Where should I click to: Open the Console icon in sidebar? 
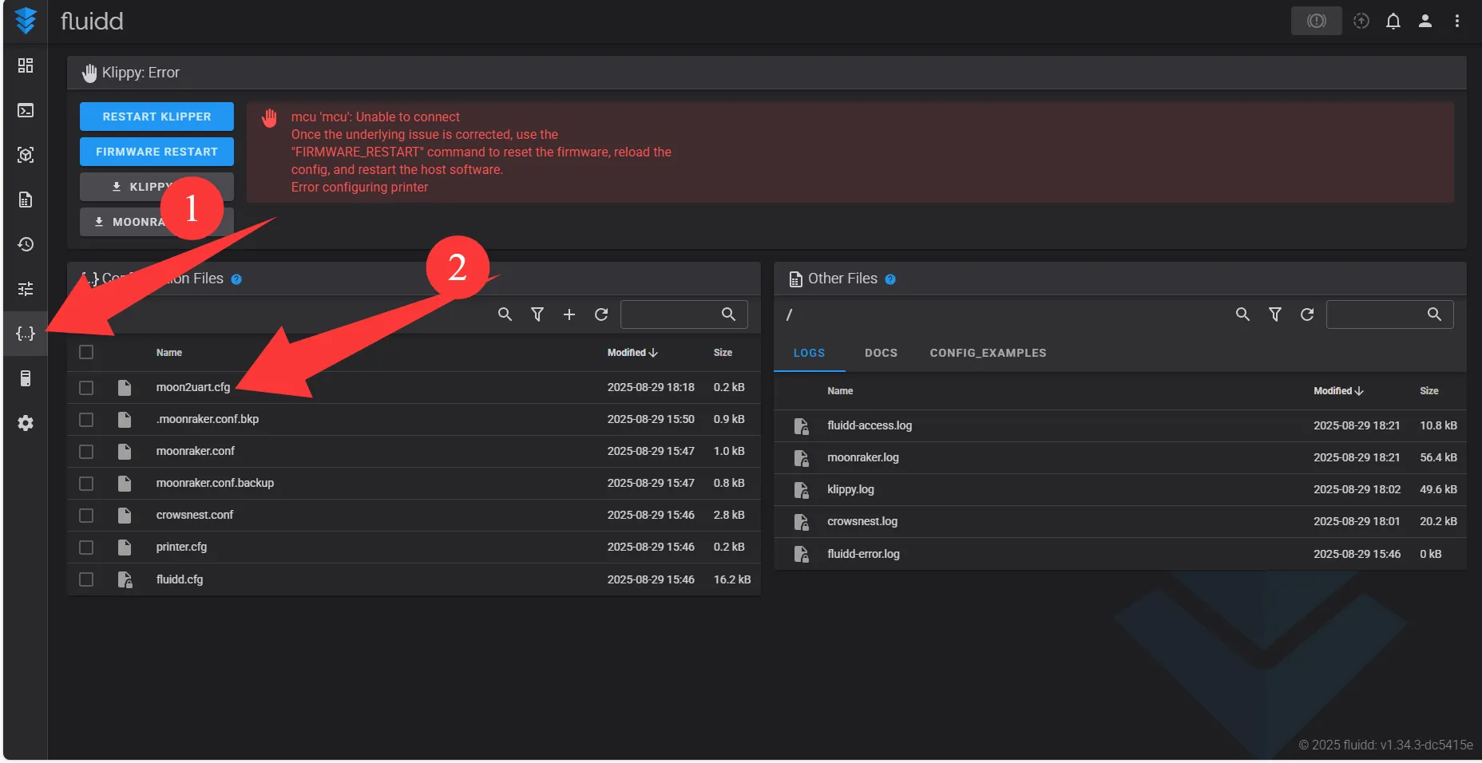pos(26,110)
